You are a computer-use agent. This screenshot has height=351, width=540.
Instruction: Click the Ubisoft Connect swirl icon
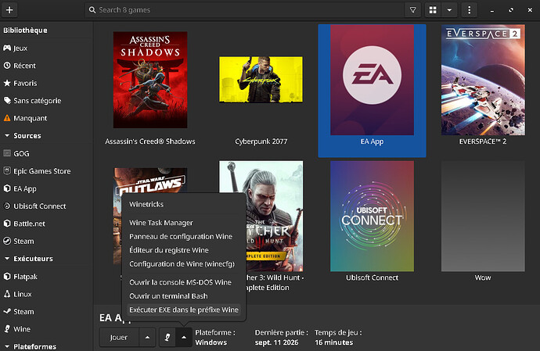(x=7, y=206)
